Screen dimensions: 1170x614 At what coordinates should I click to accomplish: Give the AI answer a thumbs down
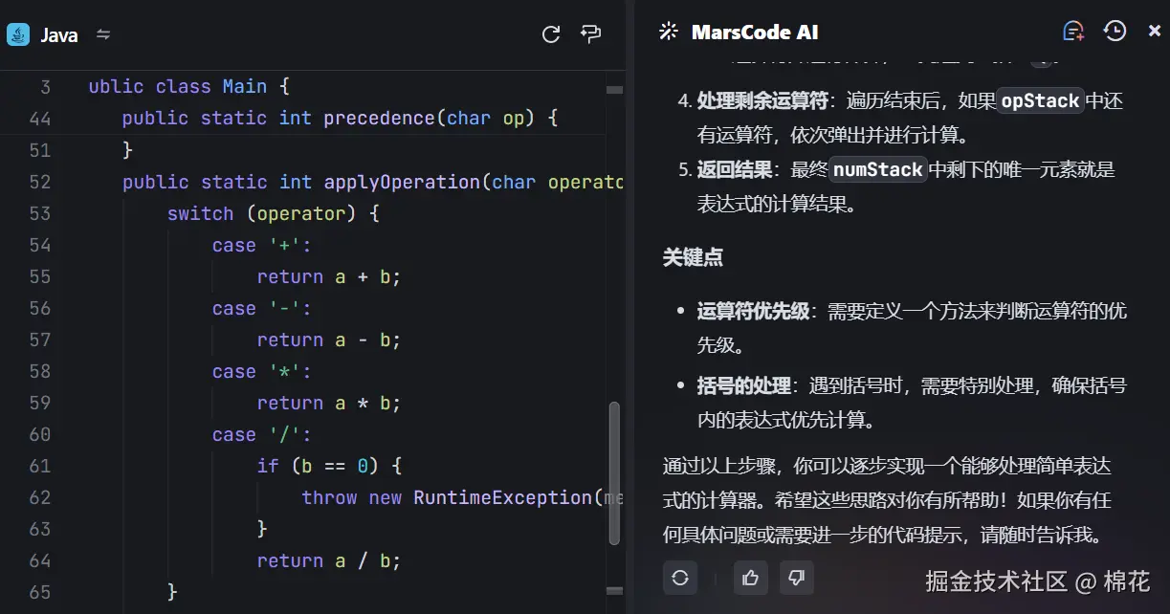[x=797, y=578]
